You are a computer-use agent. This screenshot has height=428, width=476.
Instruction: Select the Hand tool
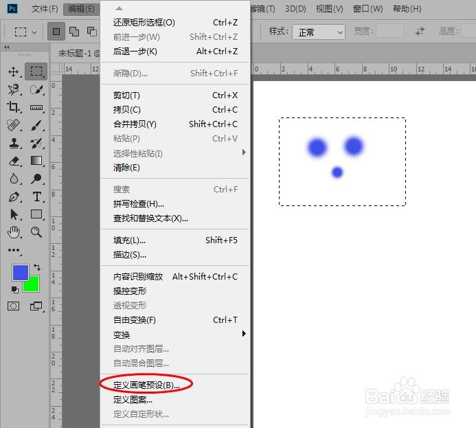click(14, 232)
